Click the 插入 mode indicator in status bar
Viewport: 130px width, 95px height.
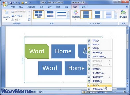41,92
